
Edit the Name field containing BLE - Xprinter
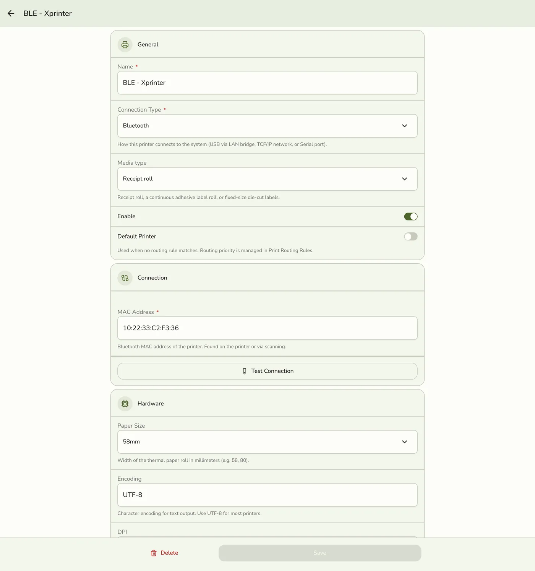point(267,83)
